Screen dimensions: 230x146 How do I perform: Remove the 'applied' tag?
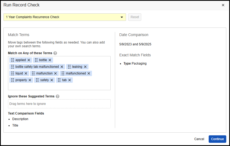(x=29, y=60)
